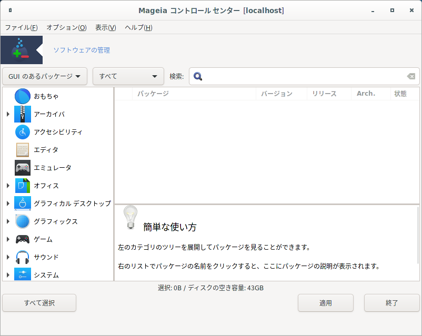This screenshot has width=422, height=336.
Task: Select the ゲーム category label
Action: [43, 239]
